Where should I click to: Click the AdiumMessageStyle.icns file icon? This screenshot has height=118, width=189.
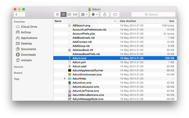70,99
